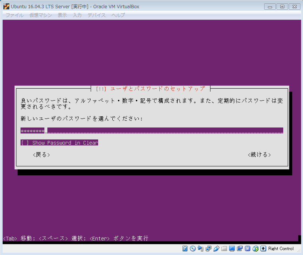
Task: Click the USB devices icon
Action: (x=216, y=249)
